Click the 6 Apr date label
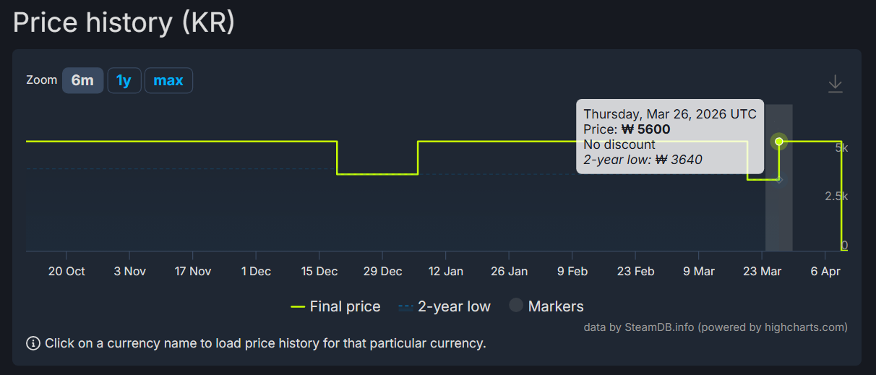The image size is (876, 375). (825, 272)
